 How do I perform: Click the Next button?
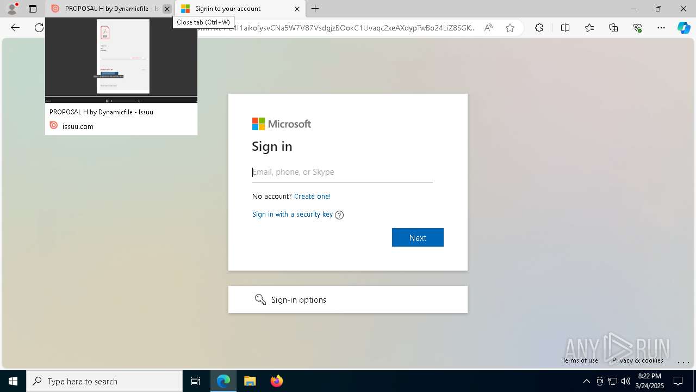coord(418,237)
